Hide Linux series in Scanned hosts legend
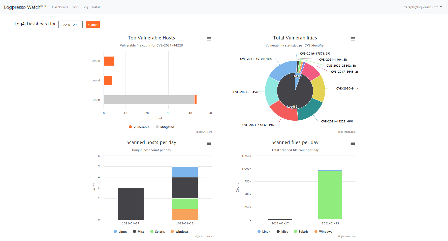Image resolution: width=448 pixels, height=241 pixels. click(120, 232)
